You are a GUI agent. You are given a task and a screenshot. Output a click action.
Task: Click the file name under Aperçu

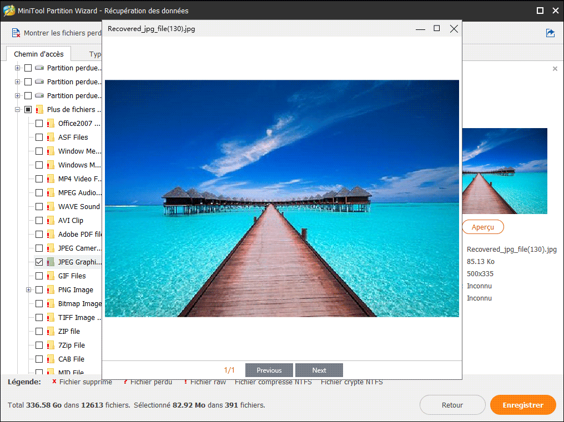tap(511, 250)
